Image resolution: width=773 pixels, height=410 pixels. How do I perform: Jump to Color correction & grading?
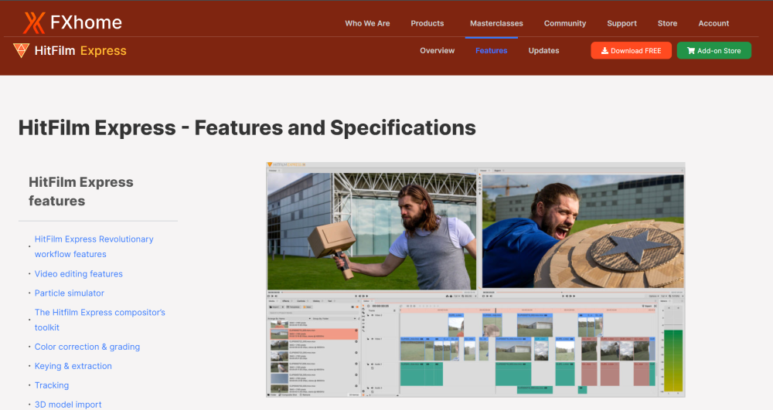tap(87, 347)
